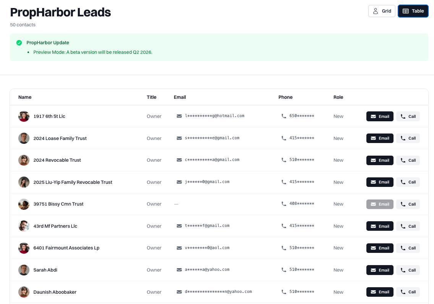Click the Phone column header

click(285, 97)
